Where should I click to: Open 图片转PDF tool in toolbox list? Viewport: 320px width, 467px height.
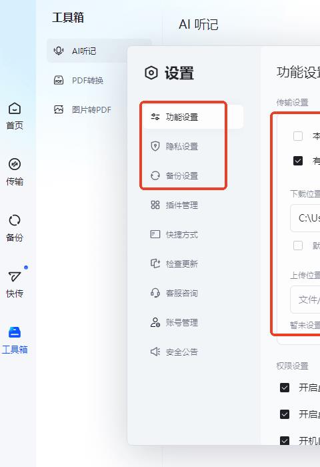(91, 109)
